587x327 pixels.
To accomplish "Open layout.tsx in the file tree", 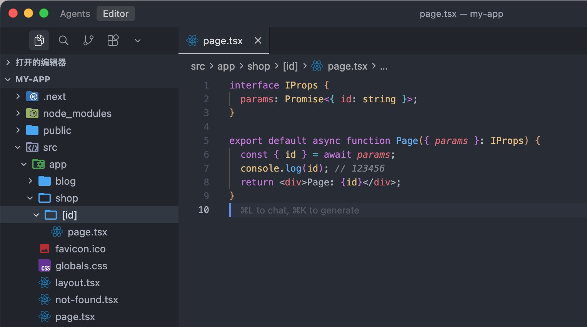I will point(77,283).
